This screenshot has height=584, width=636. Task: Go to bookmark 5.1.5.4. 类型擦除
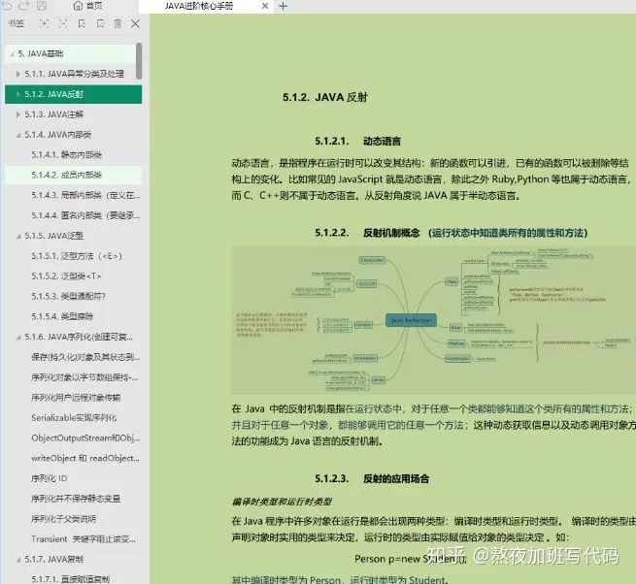62,316
